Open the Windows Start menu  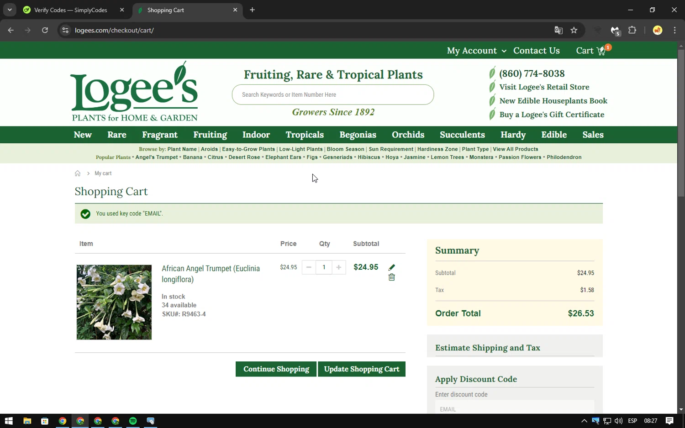(9, 421)
